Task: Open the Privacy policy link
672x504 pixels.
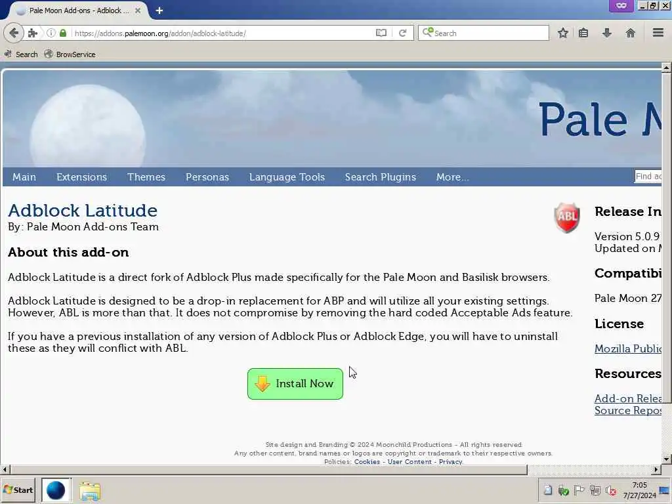Action: point(450,461)
